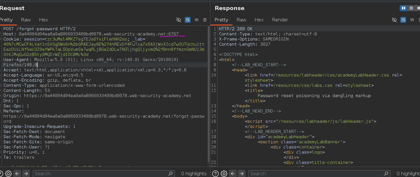This screenshot has height=177, width=420.
Task: Select the side-by-side layout button
Action: pyautogui.click(x=404, y=8)
